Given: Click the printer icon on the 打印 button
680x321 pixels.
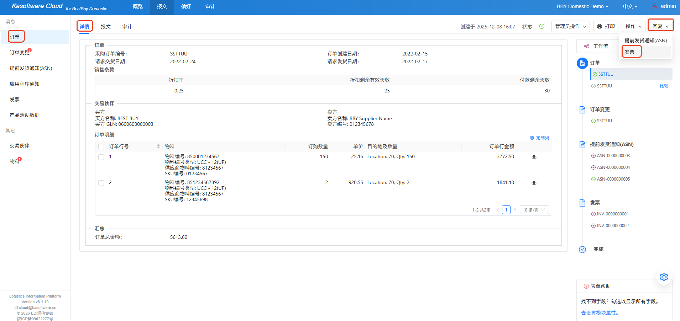Looking at the screenshot, I should pos(600,26).
